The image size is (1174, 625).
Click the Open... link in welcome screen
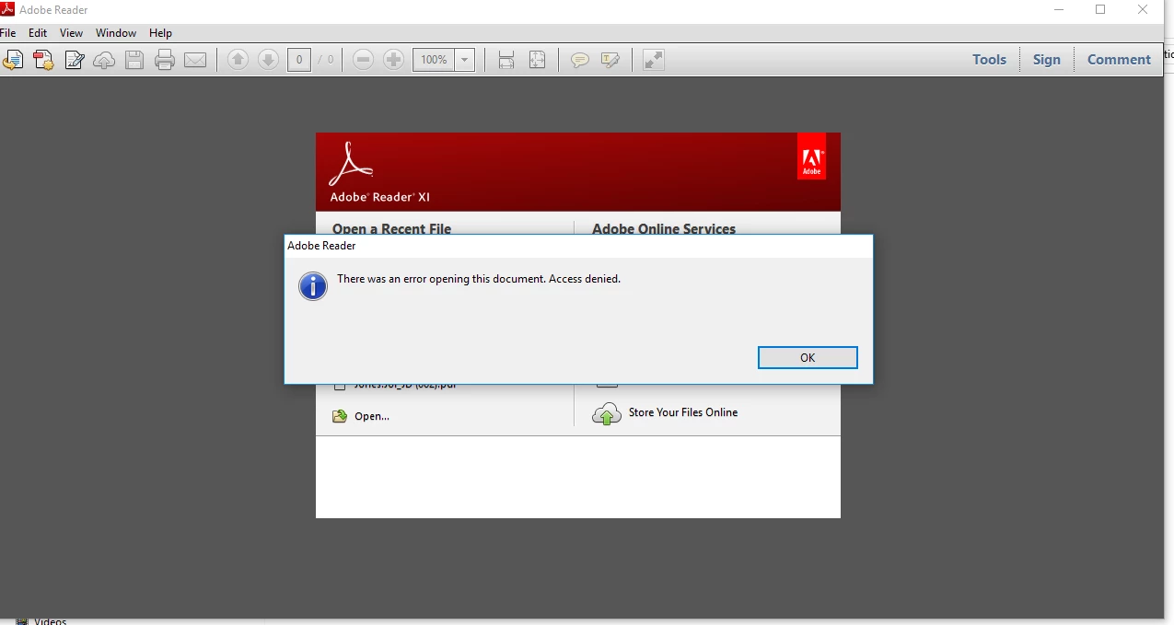tap(372, 416)
